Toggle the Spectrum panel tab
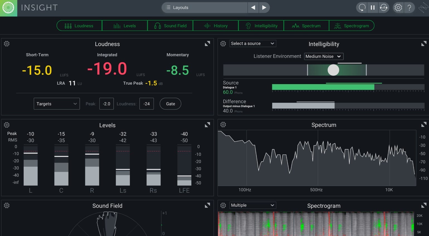Screen dimensions: 429x236 [x=306, y=26]
